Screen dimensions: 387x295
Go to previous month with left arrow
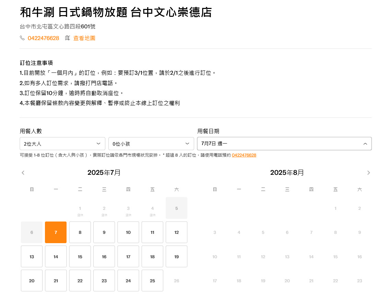(23, 173)
